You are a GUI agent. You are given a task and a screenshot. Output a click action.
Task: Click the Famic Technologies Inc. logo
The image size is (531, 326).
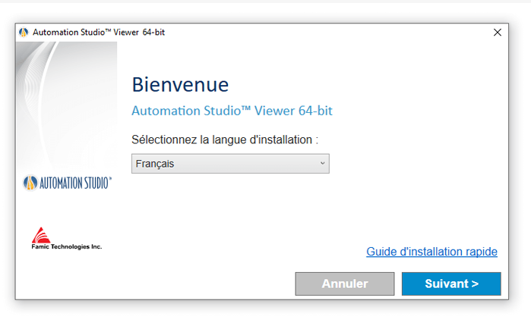66,239
